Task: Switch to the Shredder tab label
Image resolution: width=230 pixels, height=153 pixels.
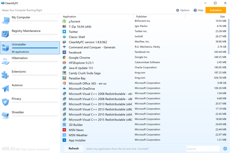Action: tap(18, 112)
